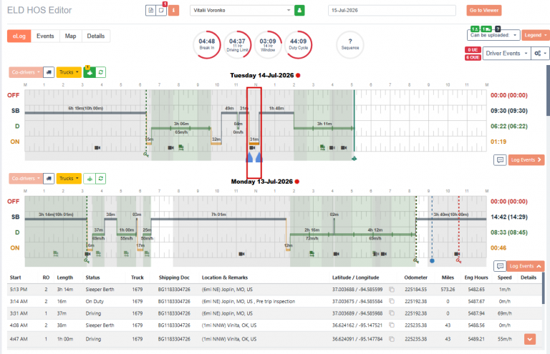Switch to the Details tab
This screenshot has height=354, width=550.
tap(96, 36)
